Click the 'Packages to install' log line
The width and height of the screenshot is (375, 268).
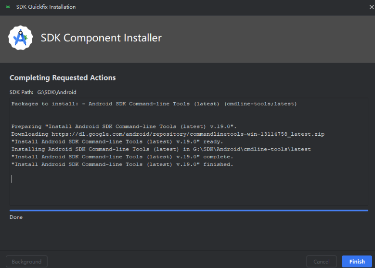[154, 104]
